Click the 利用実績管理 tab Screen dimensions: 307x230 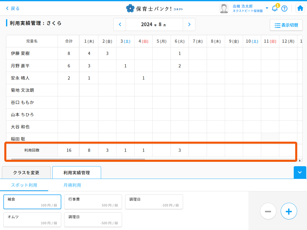[x=76, y=172]
